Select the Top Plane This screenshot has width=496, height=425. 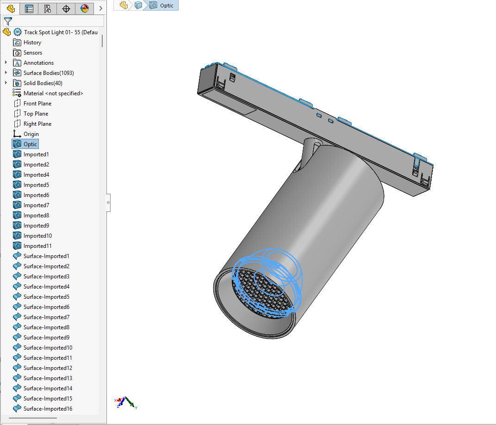pyautogui.click(x=36, y=113)
